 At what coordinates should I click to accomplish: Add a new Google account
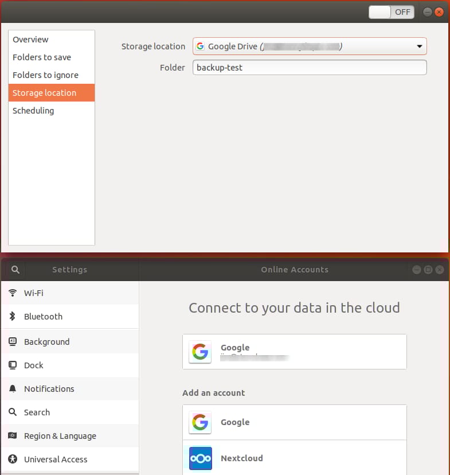click(x=294, y=422)
